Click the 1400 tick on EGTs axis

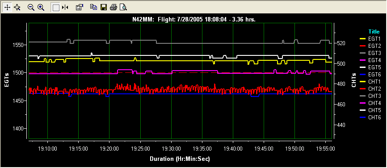click(x=18, y=129)
